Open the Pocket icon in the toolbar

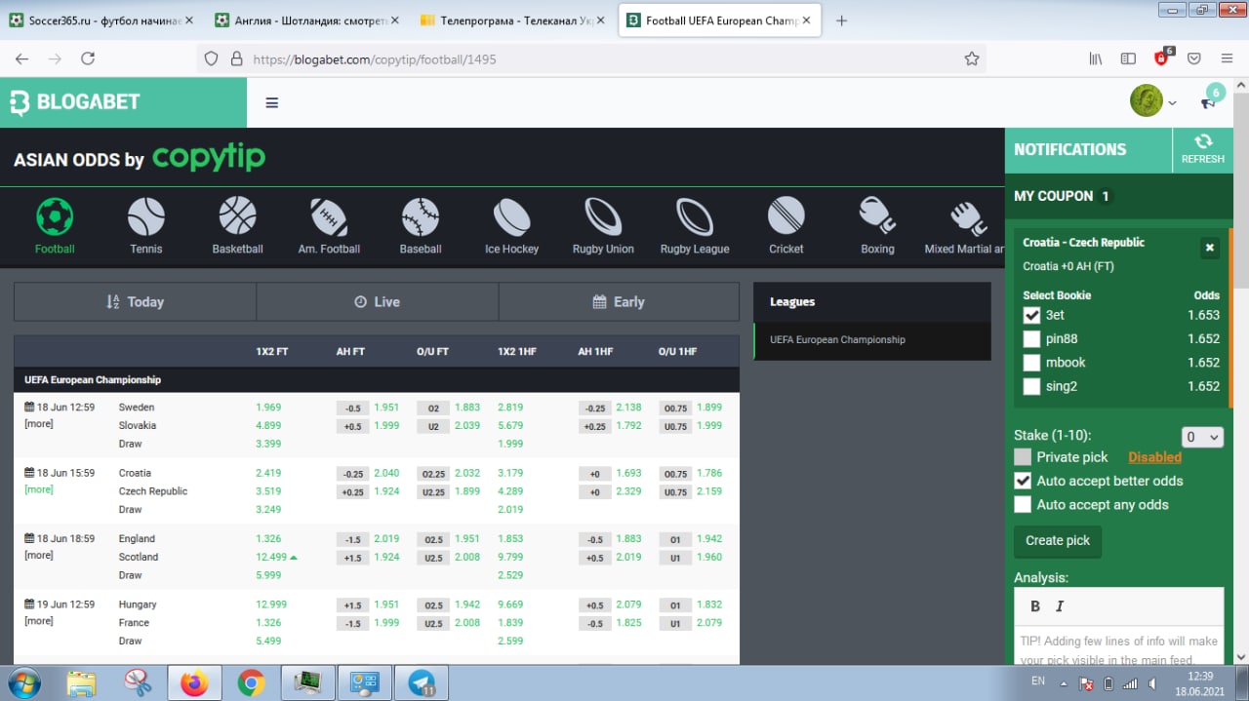pos(1193,58)
